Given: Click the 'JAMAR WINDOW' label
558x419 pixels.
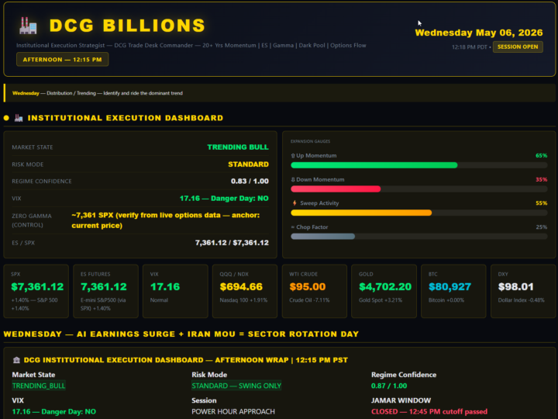Looking at the screenshot, I should click(401, 401).
